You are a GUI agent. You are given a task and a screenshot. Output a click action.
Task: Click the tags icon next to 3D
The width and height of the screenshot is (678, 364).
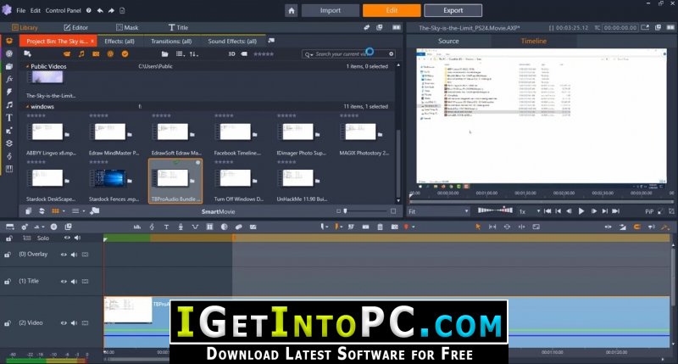244,54
